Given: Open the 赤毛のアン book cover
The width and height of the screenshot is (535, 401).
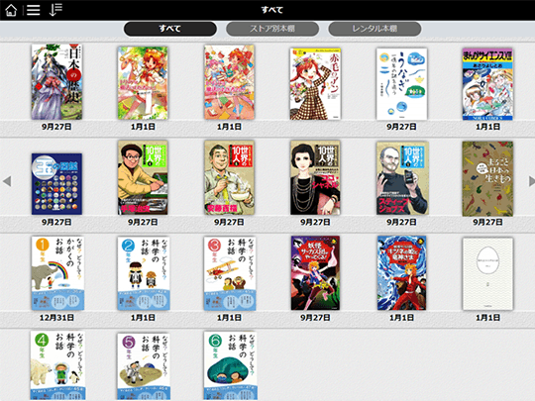Looking at the screenshot, I should [x=315, y=84].
